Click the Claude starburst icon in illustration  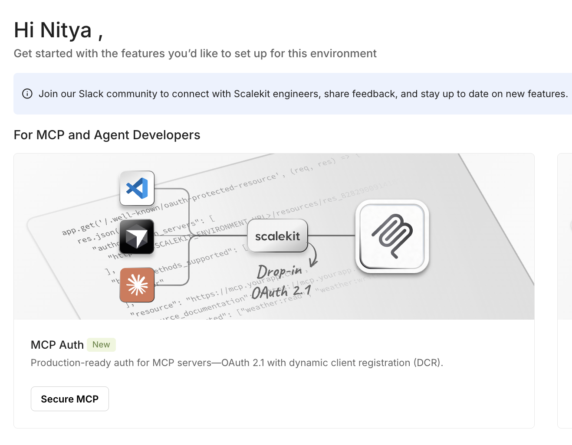coord(137,285)
